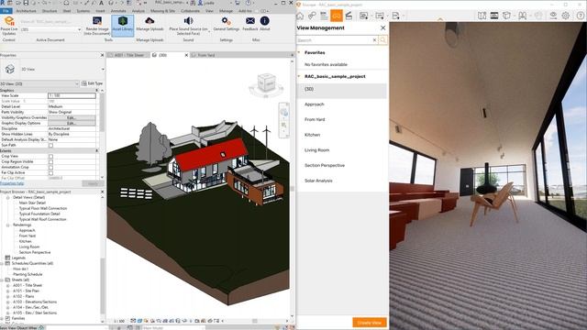The image size is (587, 330).
Task: Click the 3D cube projection icon
Action: pyautogui.click(x=506, y=16)
